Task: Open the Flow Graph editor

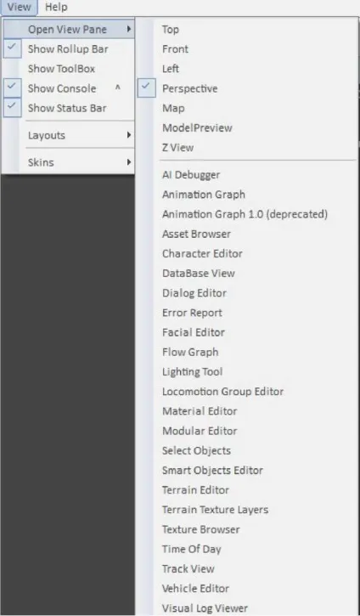Action: pyautogui.click(x=247, y=352)
